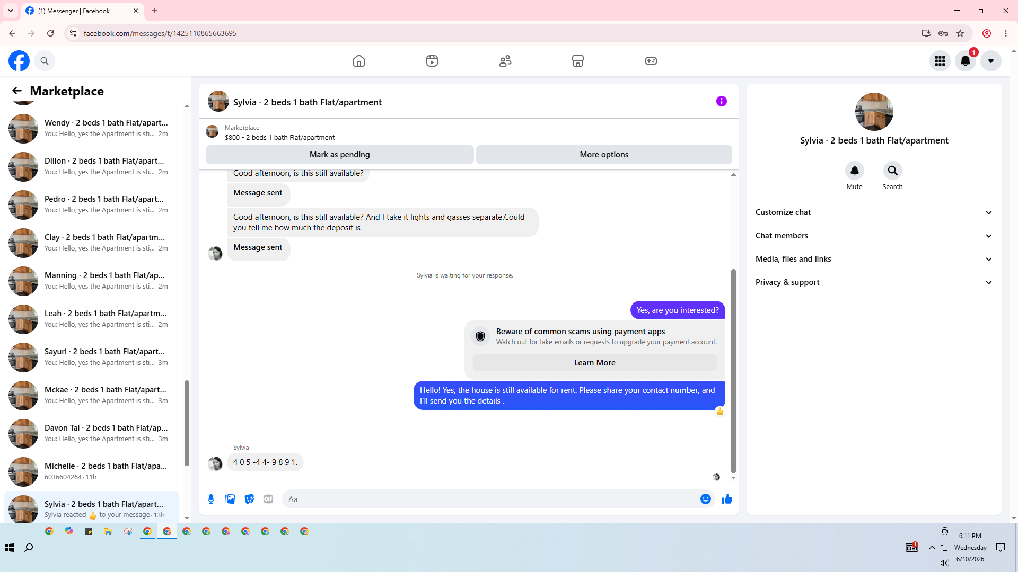Show hidden system tray icons
Image resolution: width=1018 pixels, height=572 pixels.
(932, 548)
